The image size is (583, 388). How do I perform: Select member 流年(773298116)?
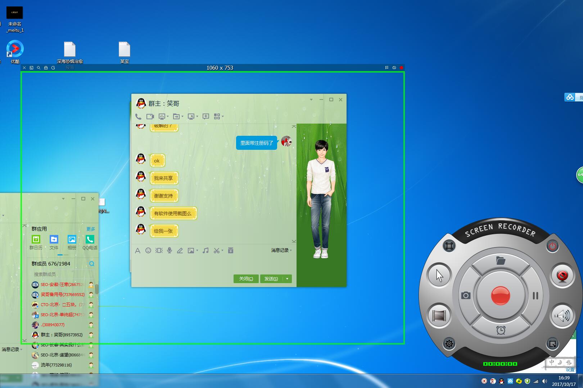pyautogui.click(x=63, y=365)
